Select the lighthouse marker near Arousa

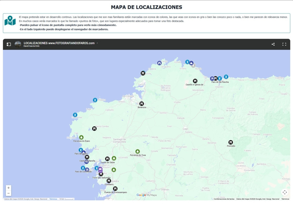pyautogui.click(x=96, y=168)
